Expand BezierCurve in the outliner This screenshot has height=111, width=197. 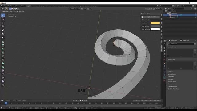[x=168, y=15]
